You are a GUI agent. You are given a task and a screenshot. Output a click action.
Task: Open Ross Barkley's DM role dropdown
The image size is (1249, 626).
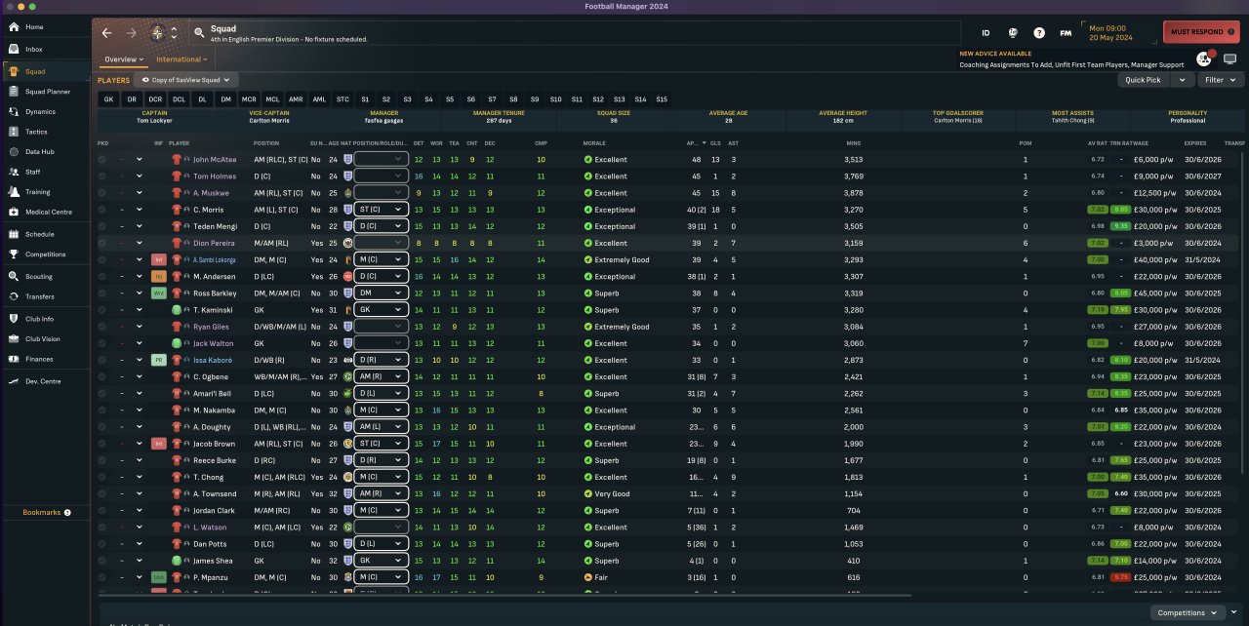pyautogui.click(x=381, y=293)
